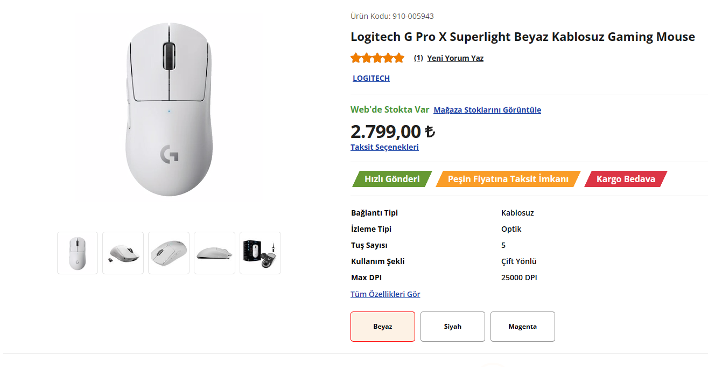Screen dimensions: 708x367
Task: Click the green Hızlı Gönderi badge
Action: pos(392,179)
